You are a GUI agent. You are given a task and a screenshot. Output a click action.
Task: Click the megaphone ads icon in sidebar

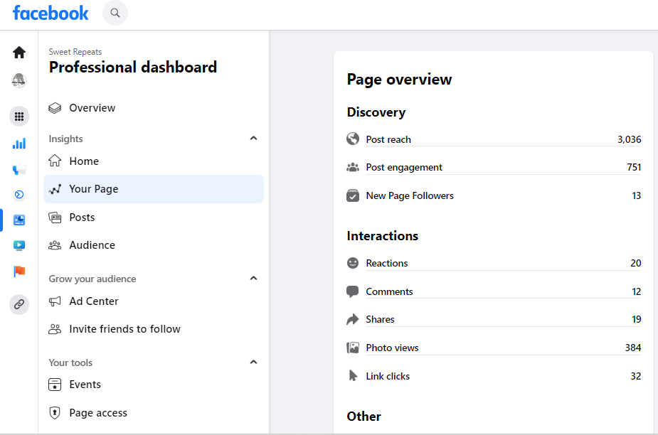[19, 170]
